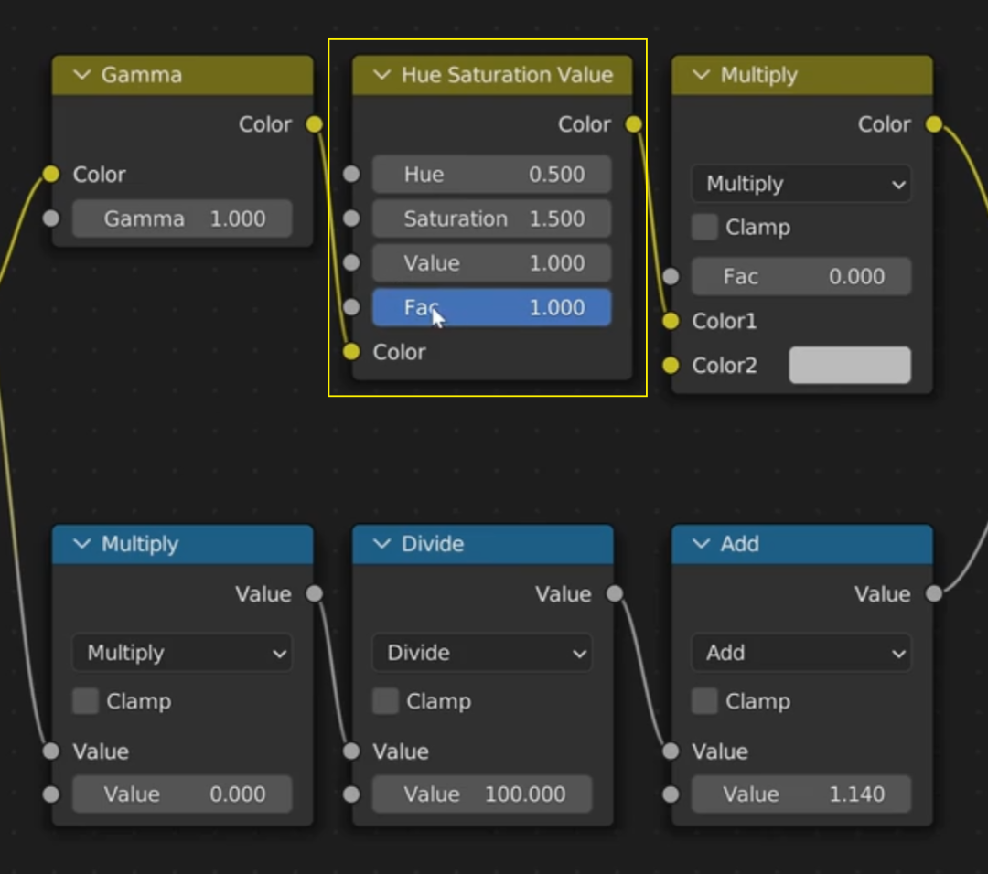Viewport: 988px width, 874px height.
Task: Select the olive Multiply color node title
Action: 759,75
